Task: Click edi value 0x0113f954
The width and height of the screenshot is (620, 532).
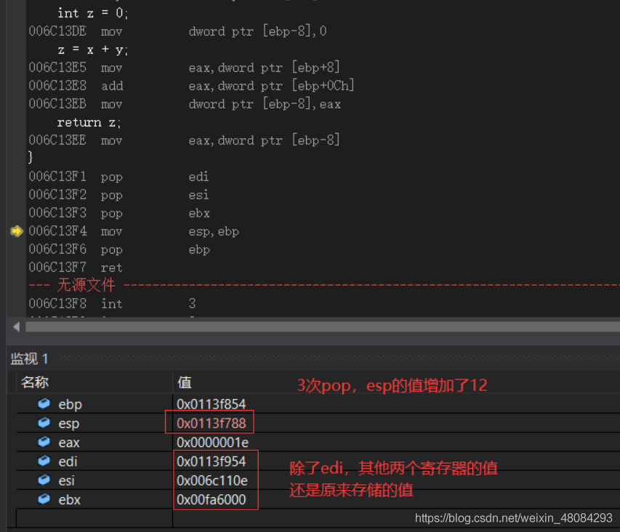Action: pos(211,462)
